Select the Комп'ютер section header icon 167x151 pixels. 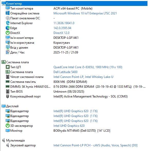(x=4, y=4)
